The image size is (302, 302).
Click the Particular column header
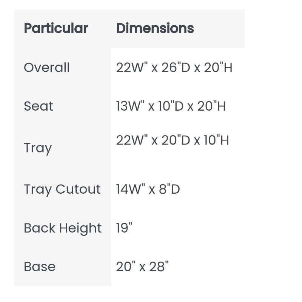click(x=56, y=28)
